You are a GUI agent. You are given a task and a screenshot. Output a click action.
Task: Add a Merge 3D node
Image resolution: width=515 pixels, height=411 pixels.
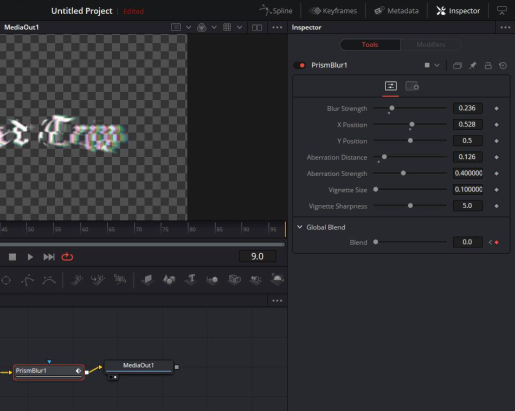coord(212,280)
